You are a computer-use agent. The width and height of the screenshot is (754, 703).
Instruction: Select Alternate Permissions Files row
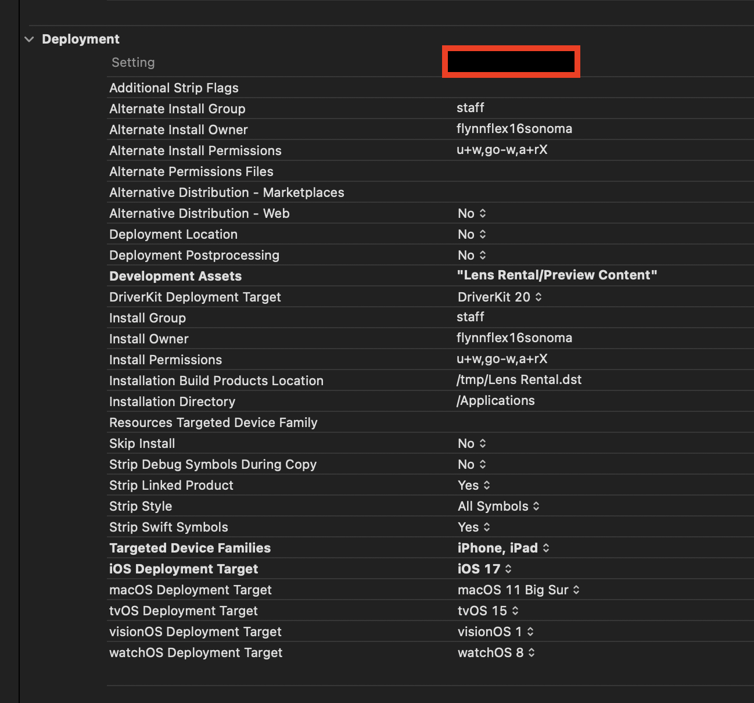tap(430, 172)
